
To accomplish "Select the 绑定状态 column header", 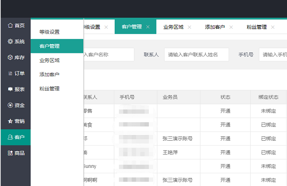I will coord(268,97).
